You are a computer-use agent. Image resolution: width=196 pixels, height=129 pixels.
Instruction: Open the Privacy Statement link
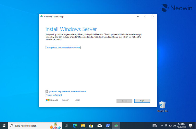54,95
